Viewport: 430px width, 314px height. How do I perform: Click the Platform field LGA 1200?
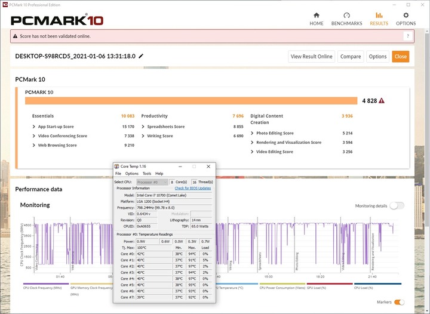click(174, 201)
